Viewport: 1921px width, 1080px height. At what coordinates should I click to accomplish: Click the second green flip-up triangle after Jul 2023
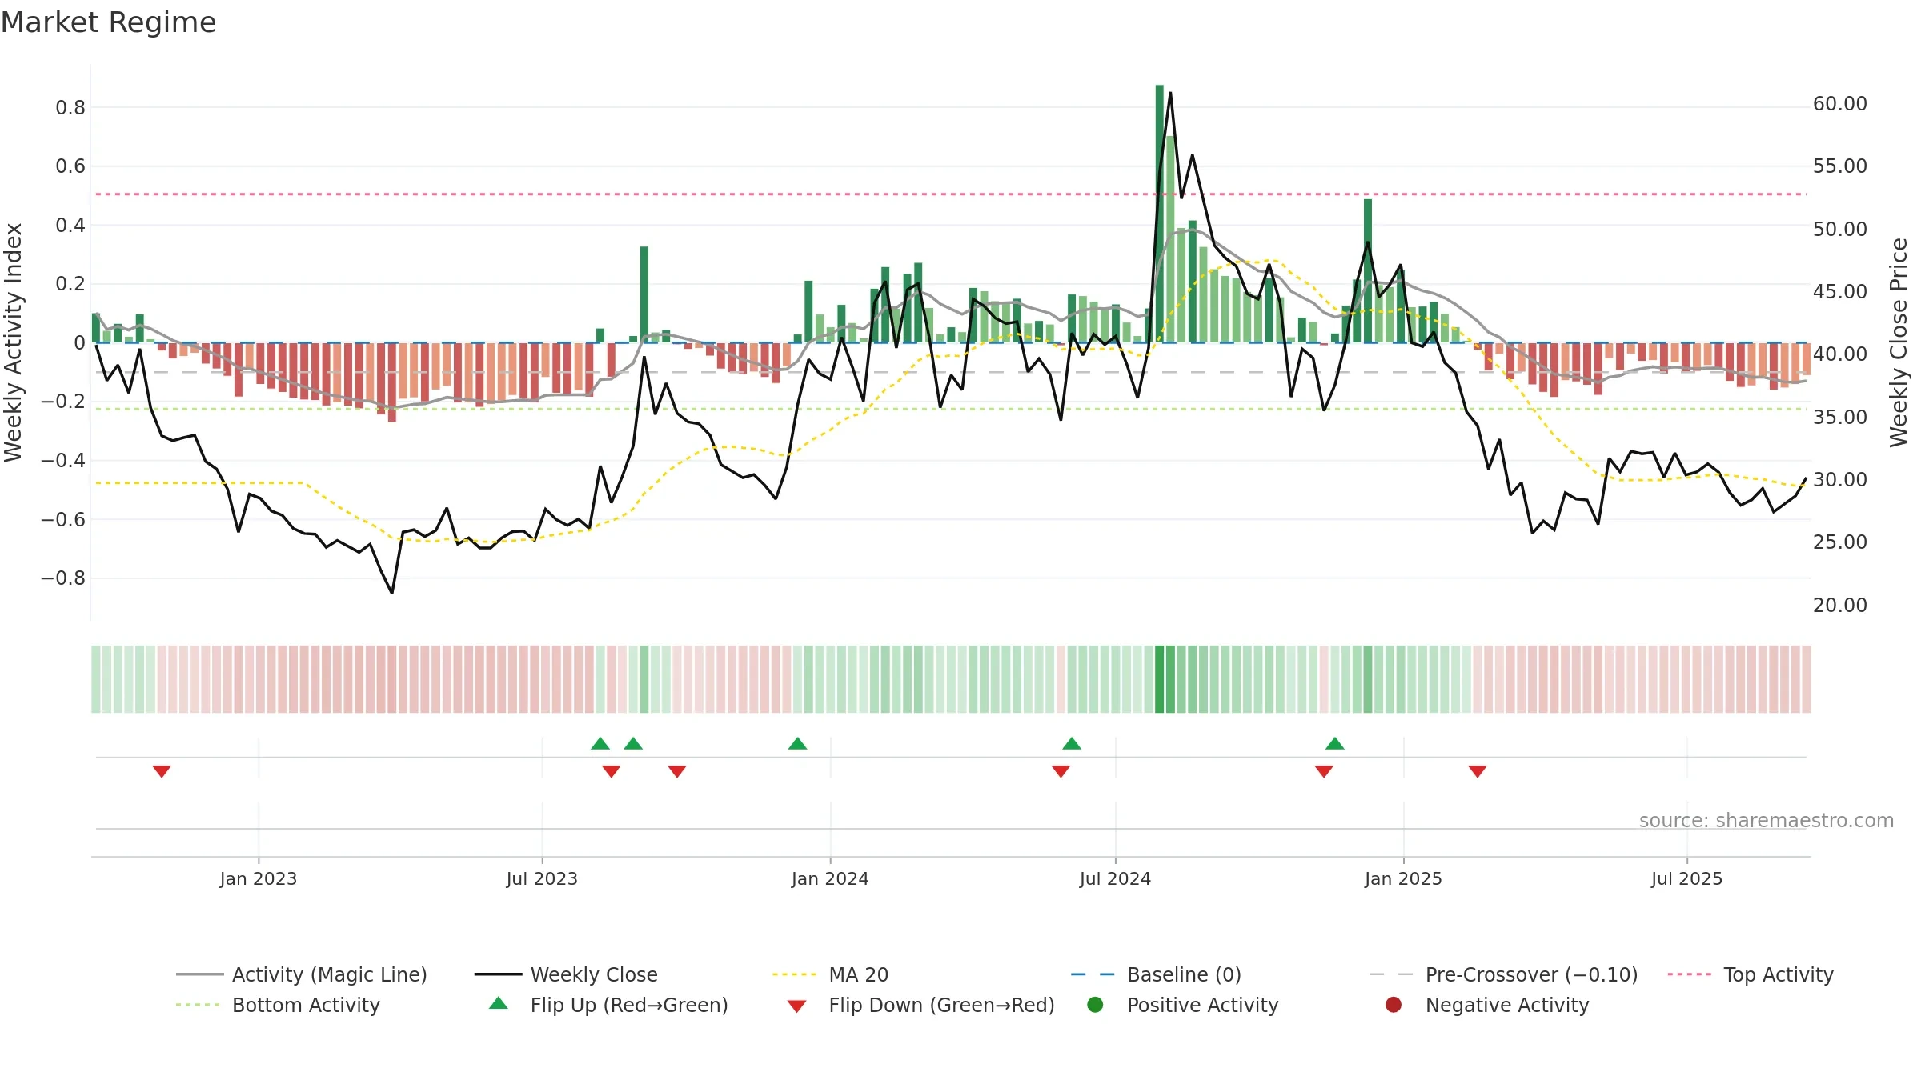click(x=633, y=743)
